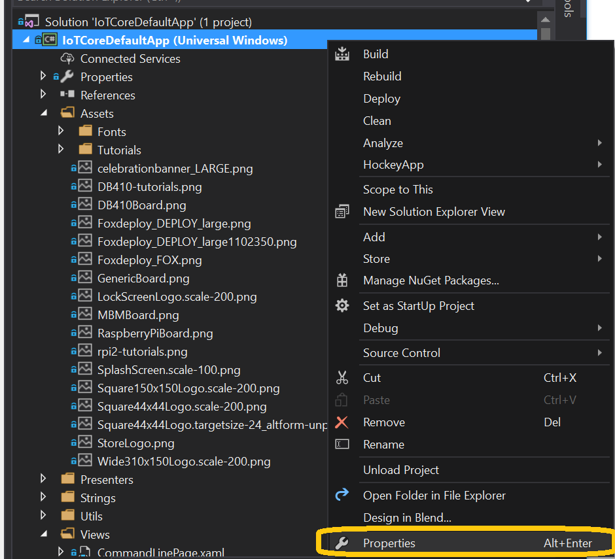Select MBMBoard.png file

pyautogui.click(x=138, y=314)
